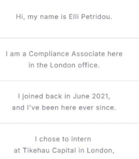Click the word 'Compliance' in the second segment
This screenshot has height=159, width=139.
(49, 54)
